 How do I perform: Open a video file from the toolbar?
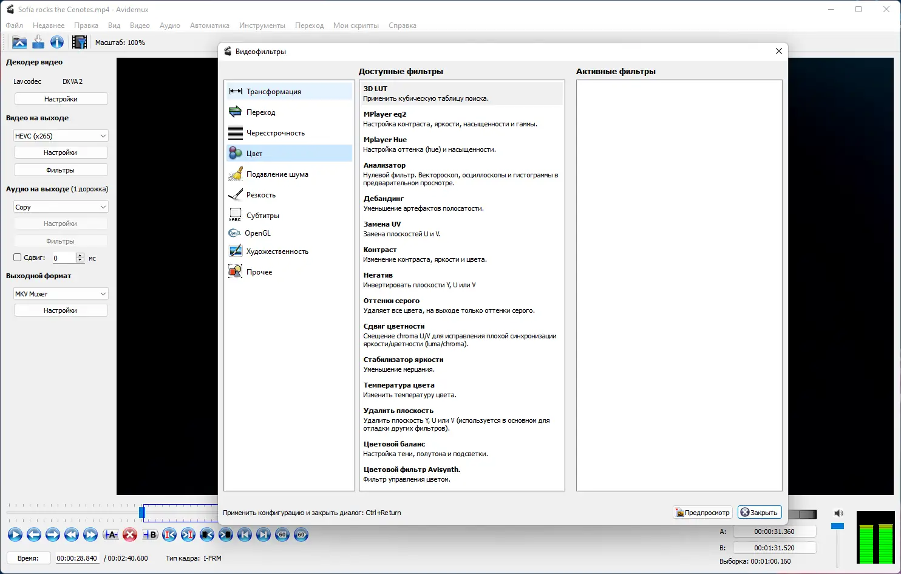click(x=19, y=42)
